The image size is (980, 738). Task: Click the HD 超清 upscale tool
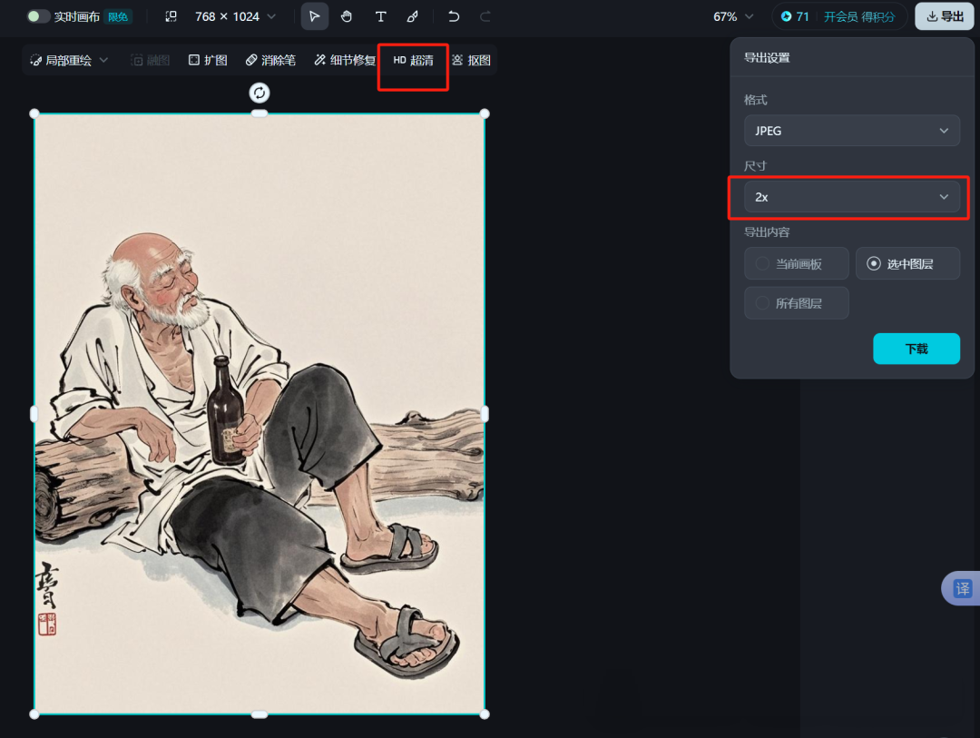pos(413,60)
